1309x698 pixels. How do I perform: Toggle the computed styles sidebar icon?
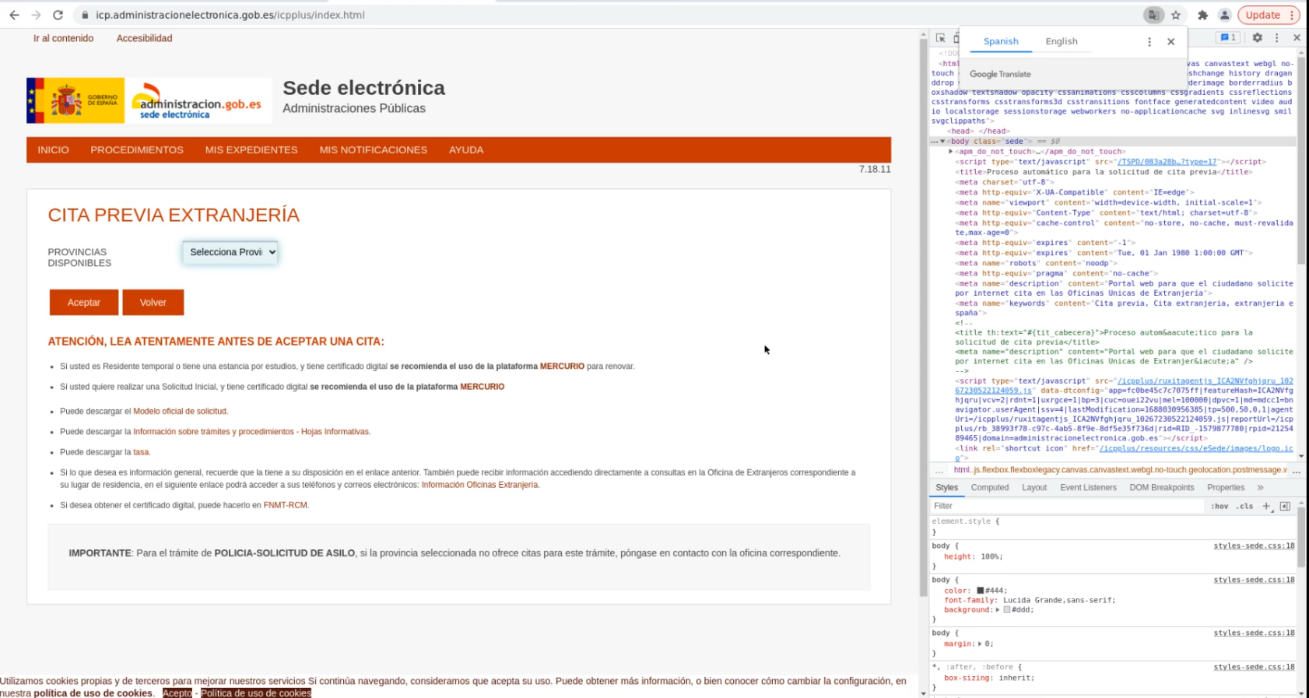[x=1285, y=506]
